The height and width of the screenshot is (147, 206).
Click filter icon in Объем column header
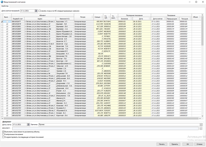(x=200, y=17)
